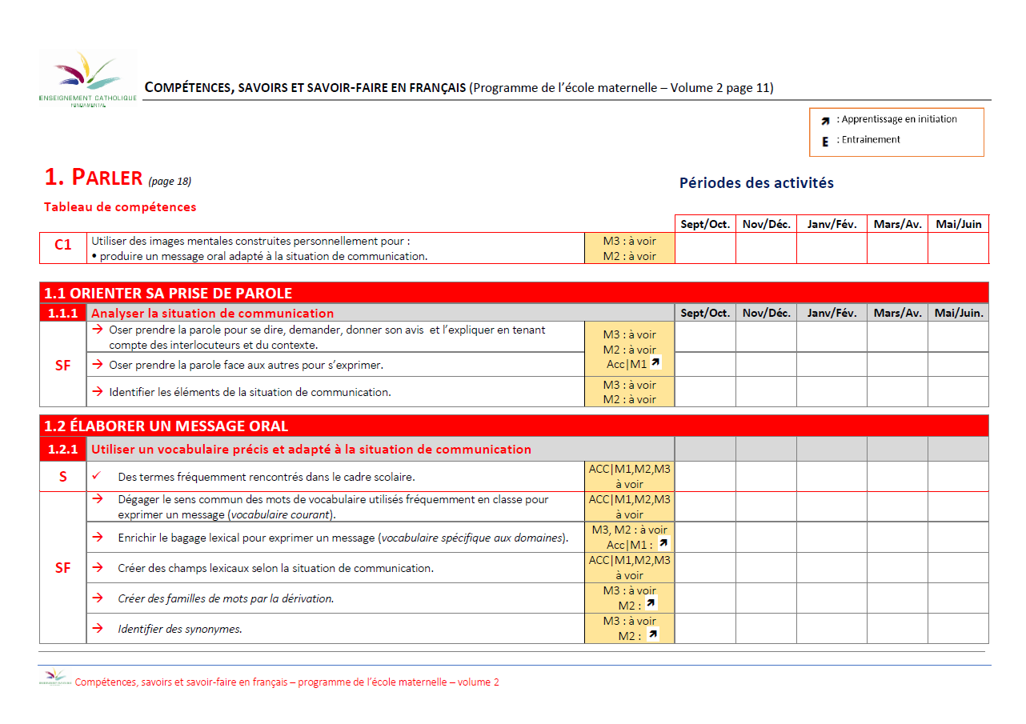Click the initiation arrow in the 'Identifier des synonymes' row

point(652,634)
